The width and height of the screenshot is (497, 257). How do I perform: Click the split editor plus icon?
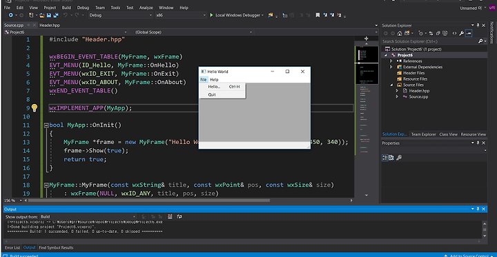(367, 39)
